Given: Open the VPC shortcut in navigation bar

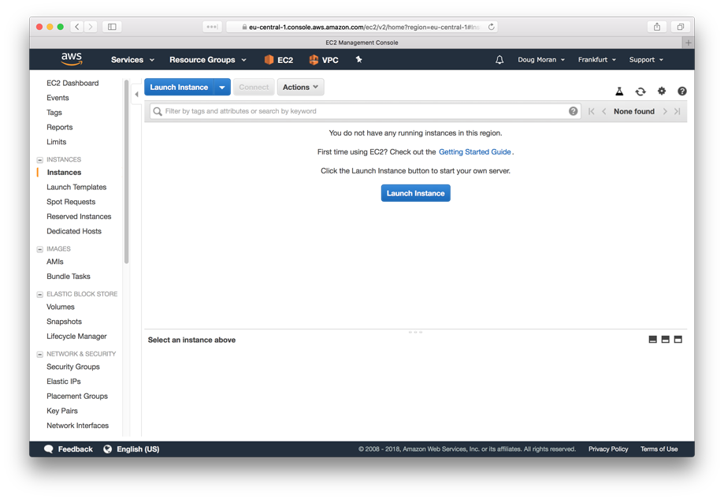Looking at the screenshot, I should point(324,60).
